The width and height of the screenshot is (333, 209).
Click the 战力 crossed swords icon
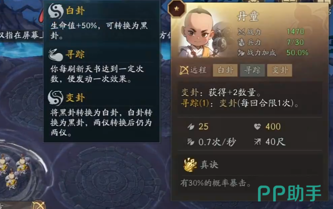pos(241,32)
